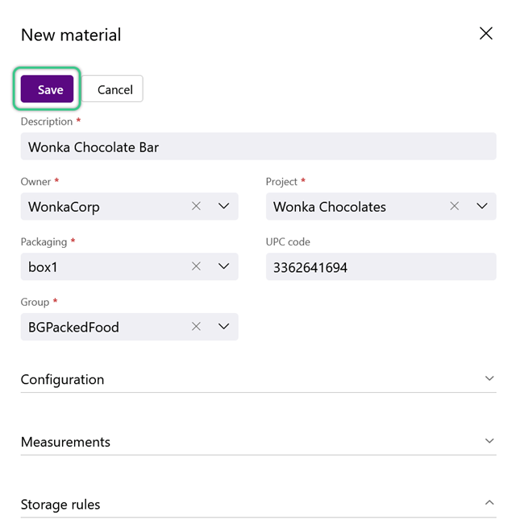Edit the UPC code field

point(381,266)
